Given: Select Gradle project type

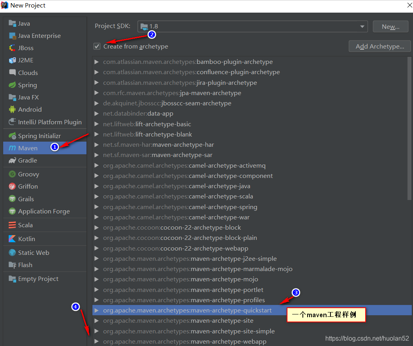Looking at the screenshot, I should pos(45,161).
